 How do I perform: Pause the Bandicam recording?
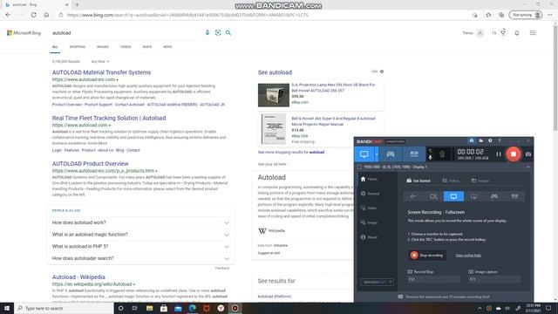(x=499, y=154)
